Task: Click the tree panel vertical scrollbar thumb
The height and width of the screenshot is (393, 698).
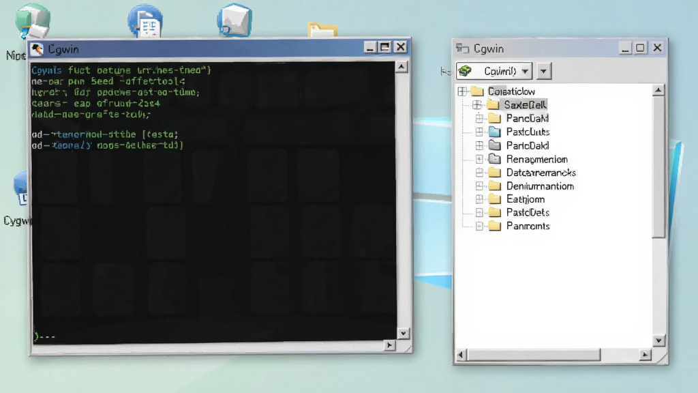Action: click(659, 167)
